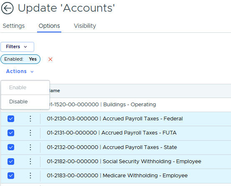Click 01-2132-00-000000 Accrued Payroll Taxes - State text
The height and width of the screenshot is (186, 231).
[112, 147]
